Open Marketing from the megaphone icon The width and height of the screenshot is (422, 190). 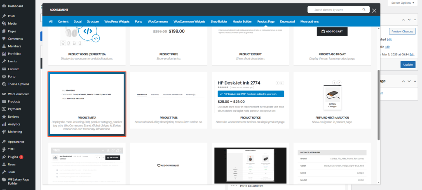click(x=4, y=132)
